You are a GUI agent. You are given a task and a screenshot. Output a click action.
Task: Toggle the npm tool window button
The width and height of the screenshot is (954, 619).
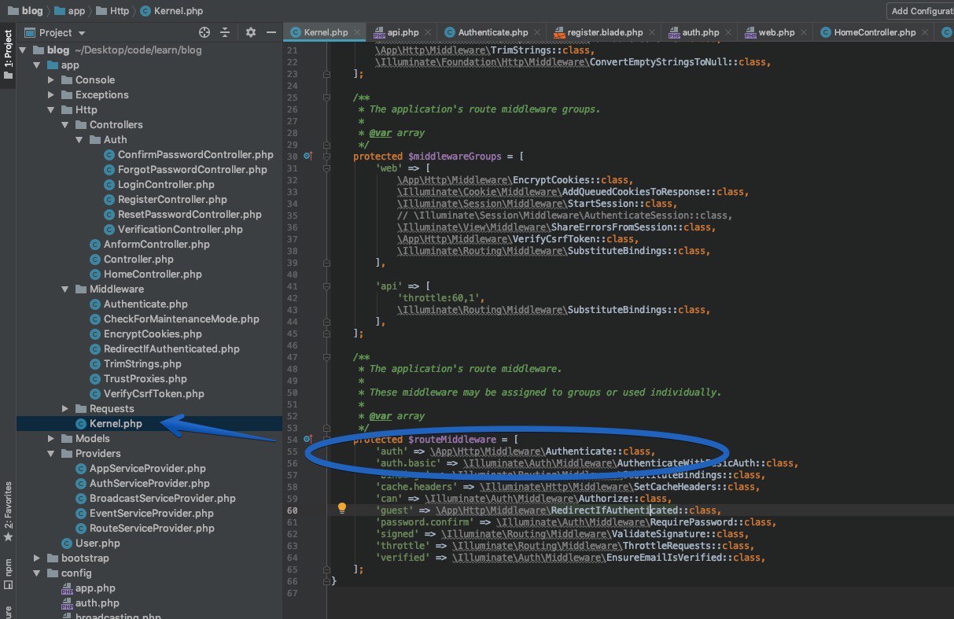click(8, 572)
